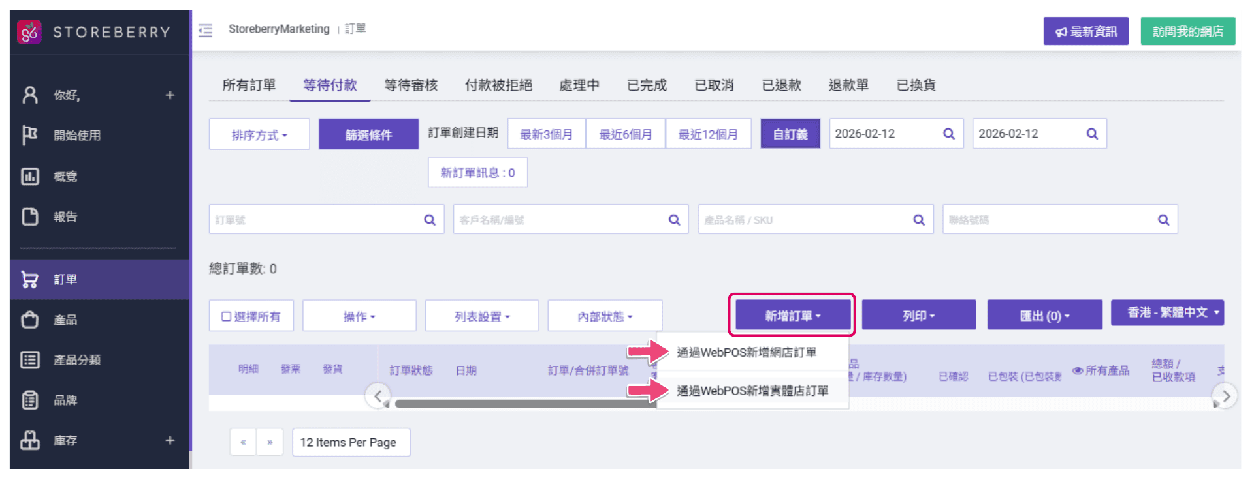Click search icon in 訂單號 field
1254x480 pixels.
coord(429,220)
